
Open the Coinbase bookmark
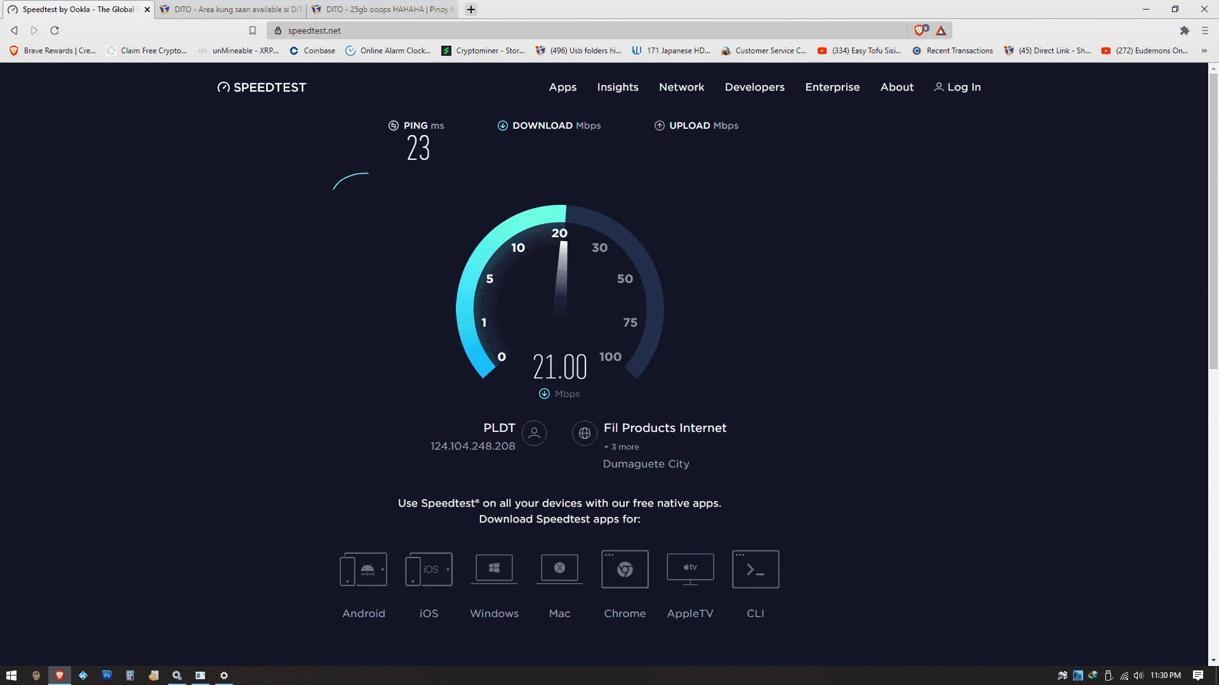pos(312,51)
